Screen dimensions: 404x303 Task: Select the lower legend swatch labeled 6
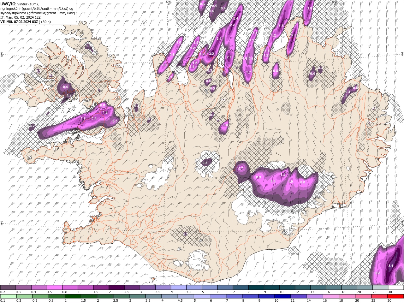(218, 296)
